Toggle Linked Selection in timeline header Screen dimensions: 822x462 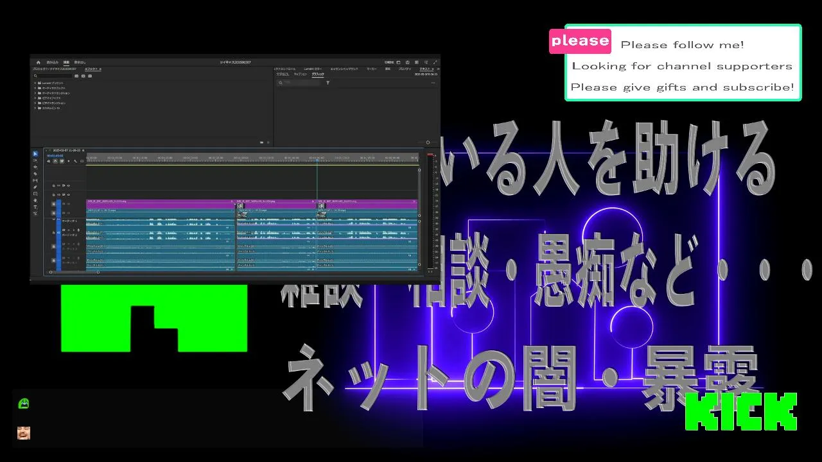(62, 161)
